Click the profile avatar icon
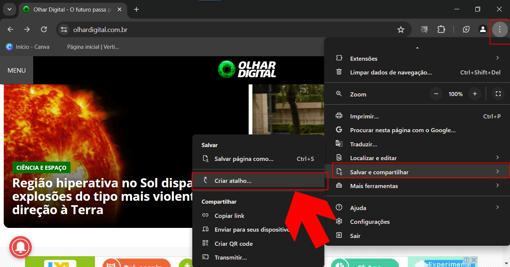This screenshot has height=267, width=510. [483, 29]
